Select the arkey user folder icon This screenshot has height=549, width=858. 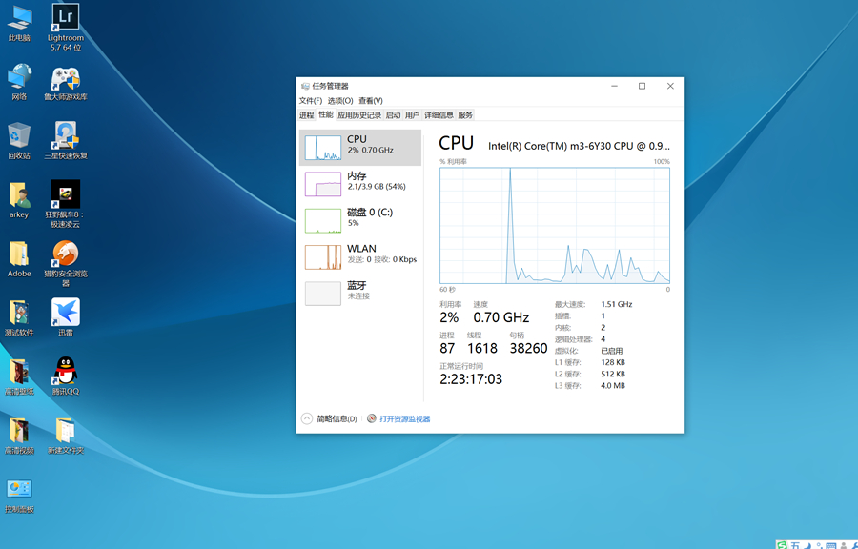[x=19, y=200]
